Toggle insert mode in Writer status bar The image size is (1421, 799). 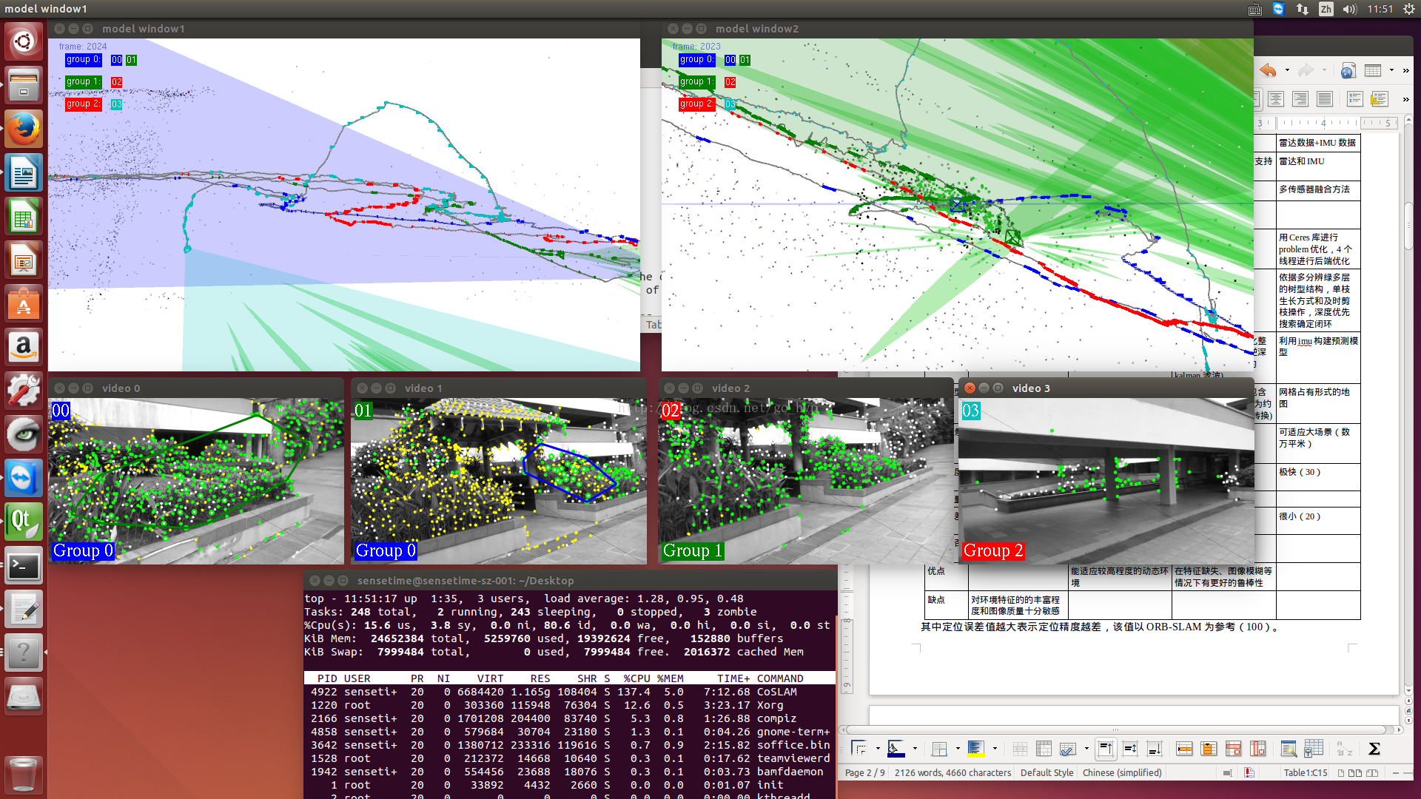pyautogui.click(x=1228, y=772)
